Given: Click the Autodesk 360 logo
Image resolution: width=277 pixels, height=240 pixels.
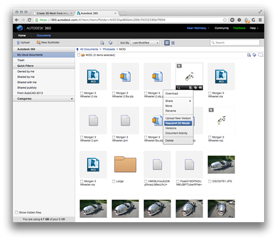Looking at the screenshot, I should pyautogui.click(x=20, y=28).
